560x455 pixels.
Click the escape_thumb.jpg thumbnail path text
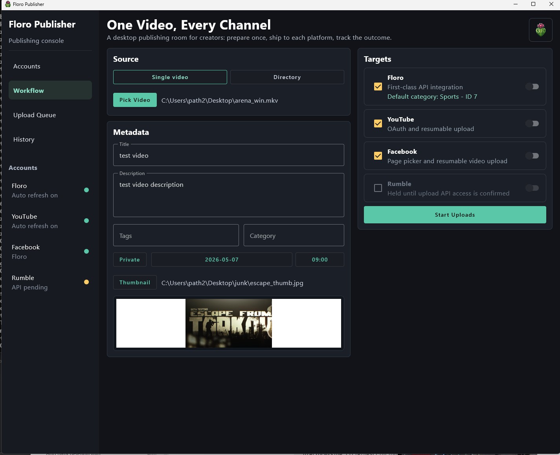[x=232, y=283]
